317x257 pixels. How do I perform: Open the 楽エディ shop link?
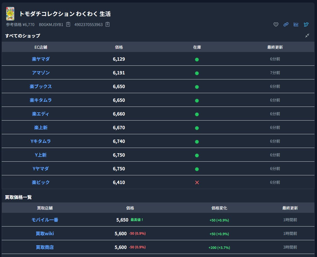(40, 114)
